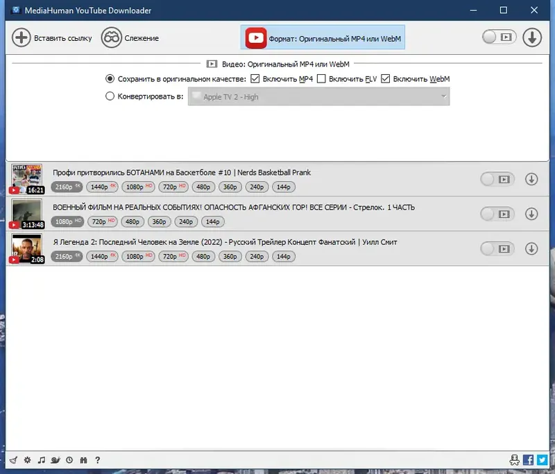Check the Включить FLV checkbox
Image resolution: width=555 pixels, height=474 pixels.
pos(321,78)
